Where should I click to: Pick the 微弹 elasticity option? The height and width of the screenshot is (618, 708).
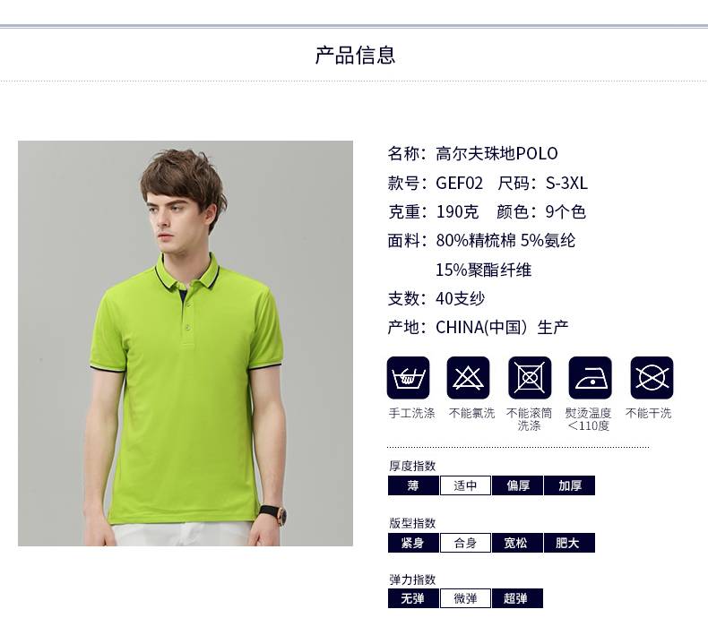[465, 598]
